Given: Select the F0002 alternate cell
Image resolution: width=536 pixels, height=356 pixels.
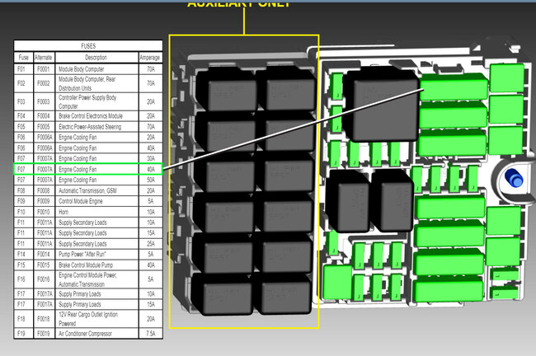Looking at the screenshot, I should [44, 83].
